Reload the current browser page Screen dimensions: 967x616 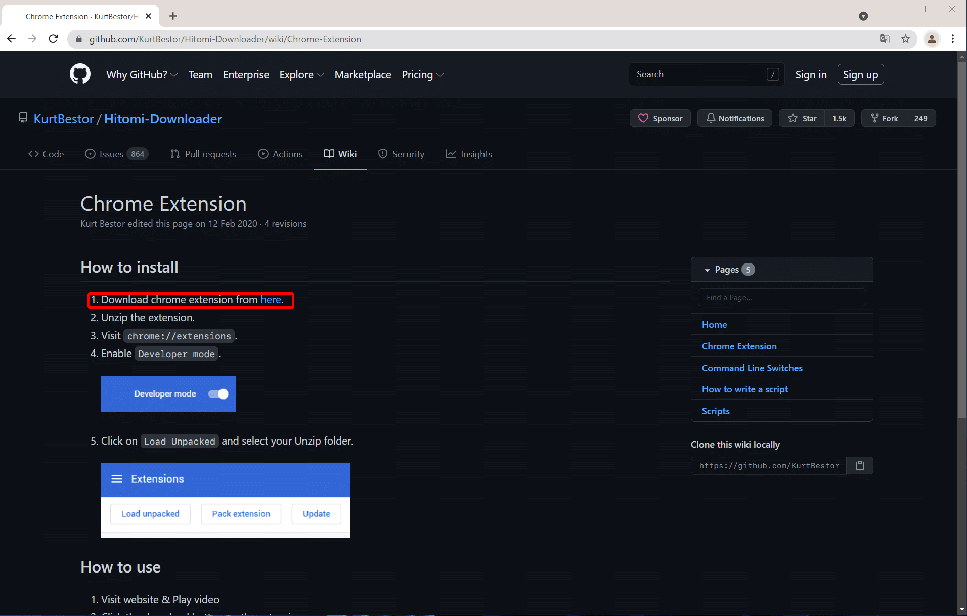(53, 39)
